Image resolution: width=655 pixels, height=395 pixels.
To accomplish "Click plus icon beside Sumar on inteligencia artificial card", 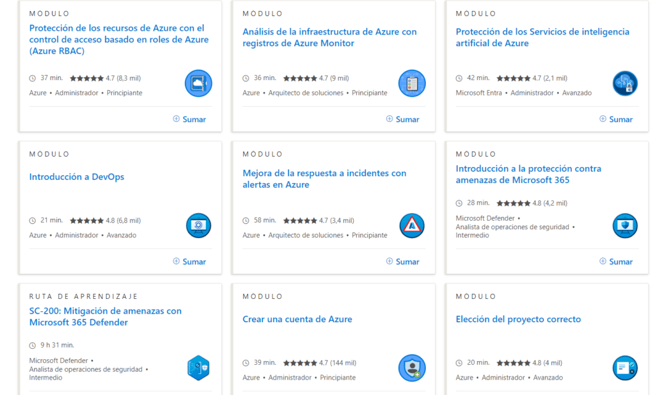I will [603, 118].
